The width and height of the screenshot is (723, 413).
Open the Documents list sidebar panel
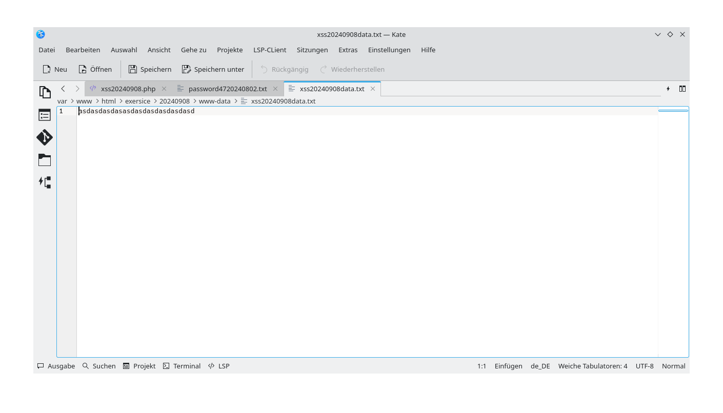click(x=45, y=92)
